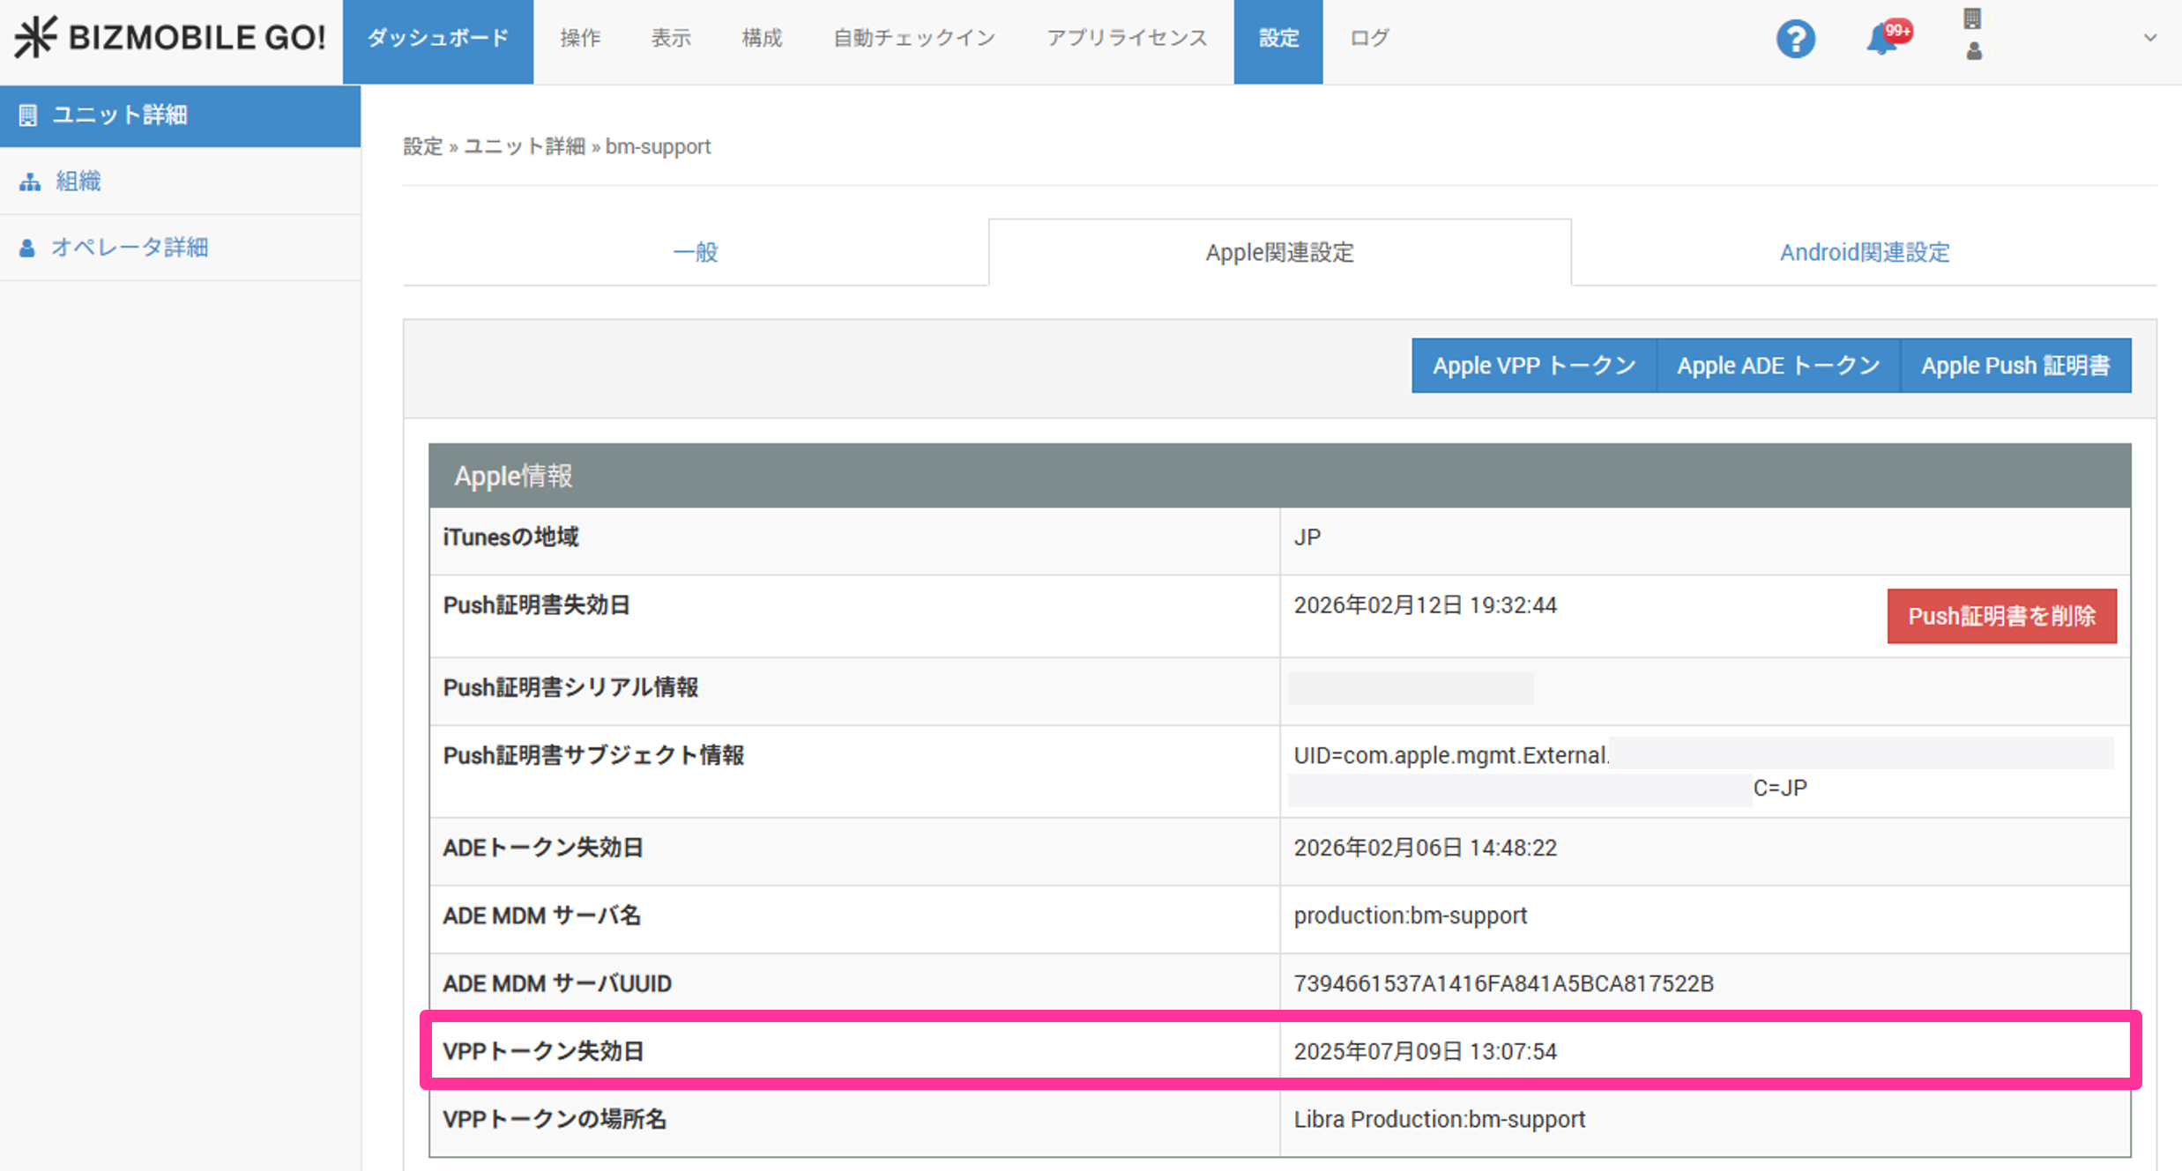Viewport: 2182px width, 1171px height.
Task: Expand the account dropdown chevron
Action: pyautogui.click(x=2150, y=38)
